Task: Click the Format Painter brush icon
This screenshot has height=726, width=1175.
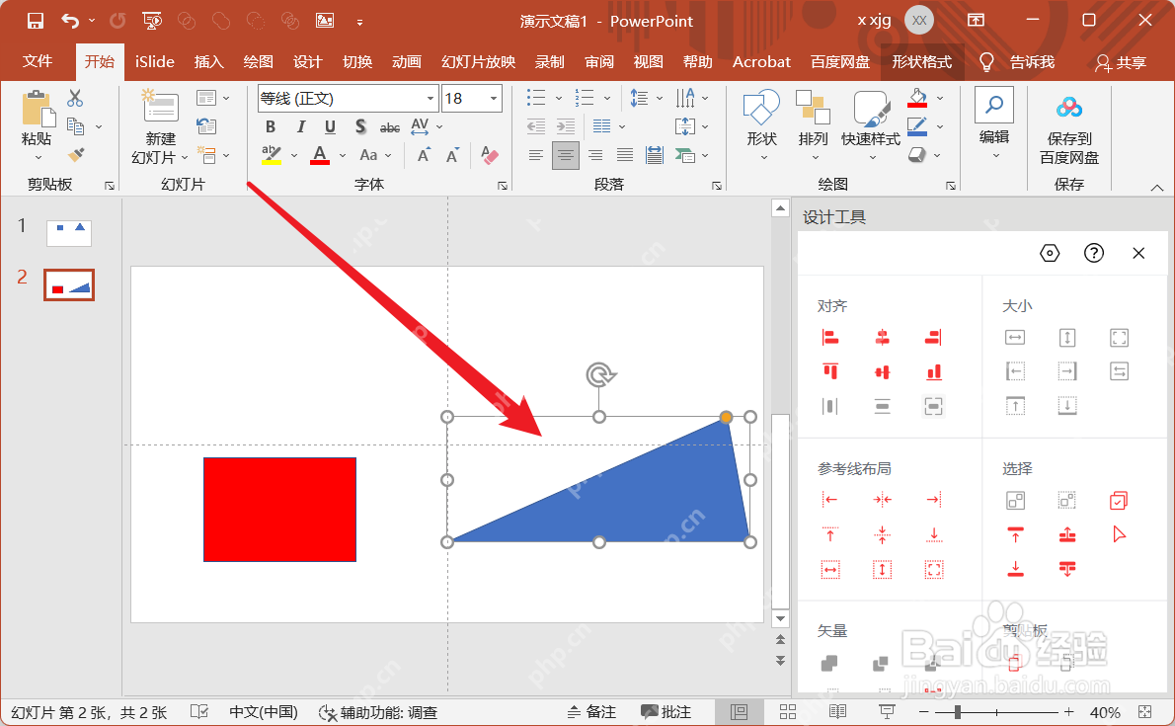Action: point(76,155)
